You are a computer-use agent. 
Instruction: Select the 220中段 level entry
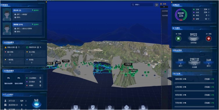[x=165, y=11]
